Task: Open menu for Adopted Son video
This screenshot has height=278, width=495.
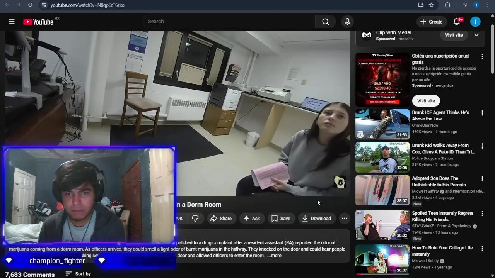Action: tap(482, 179)
